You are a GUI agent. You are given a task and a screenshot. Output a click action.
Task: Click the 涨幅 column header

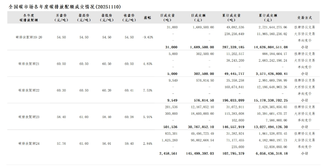point(147,18)
